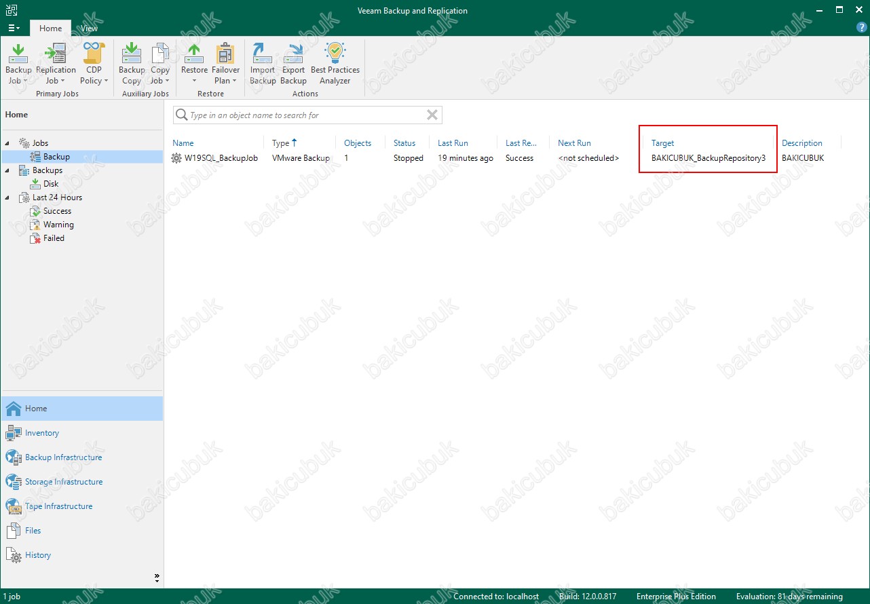Screen dimensions: 870x604
Task: Launch the Best Practices Analyzer
Action: point(335,64)
